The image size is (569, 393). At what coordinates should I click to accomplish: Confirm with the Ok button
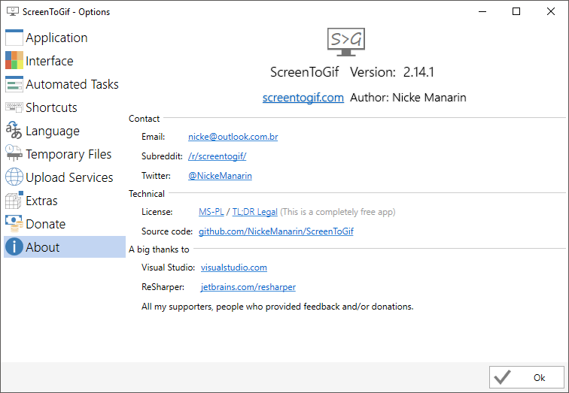point(527,377)
